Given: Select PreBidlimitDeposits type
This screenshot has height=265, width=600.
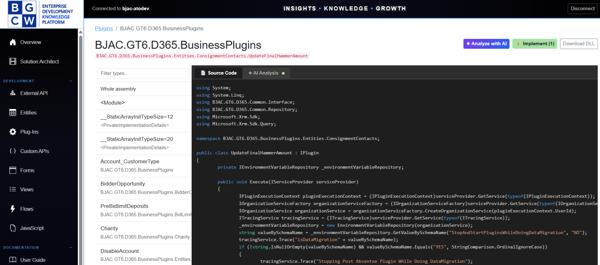Looking at the screenshot, I should point(143,211).
